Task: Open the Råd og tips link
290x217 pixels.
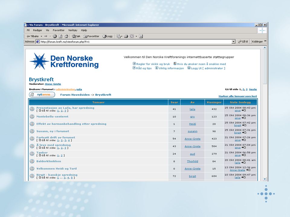Action: coord(144,68)
